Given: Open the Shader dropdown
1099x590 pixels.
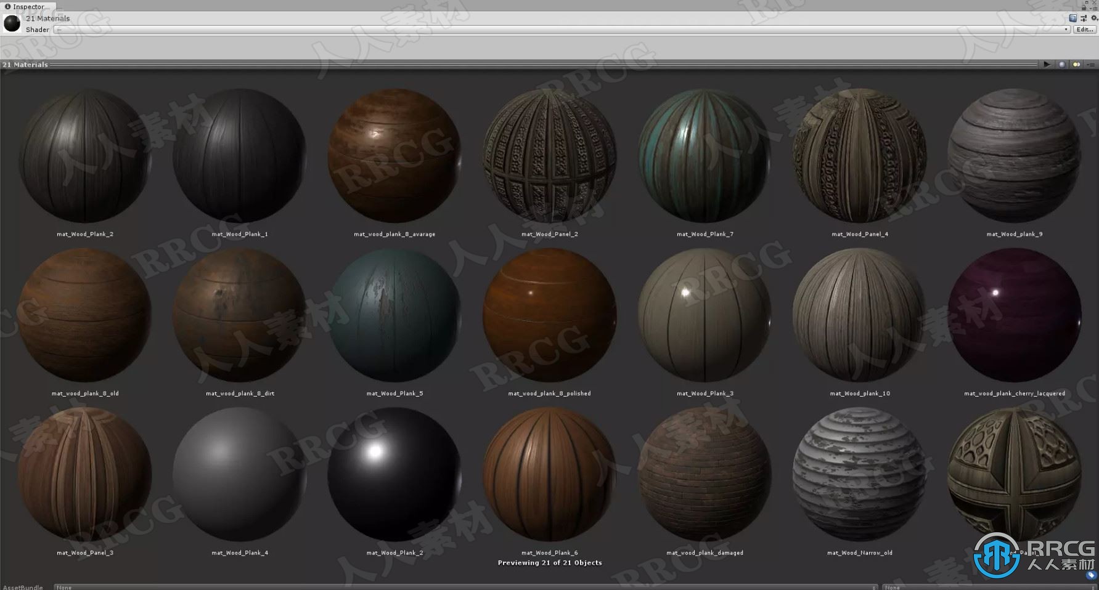Looking at the screenshot, I should click(x=562, y=30).
